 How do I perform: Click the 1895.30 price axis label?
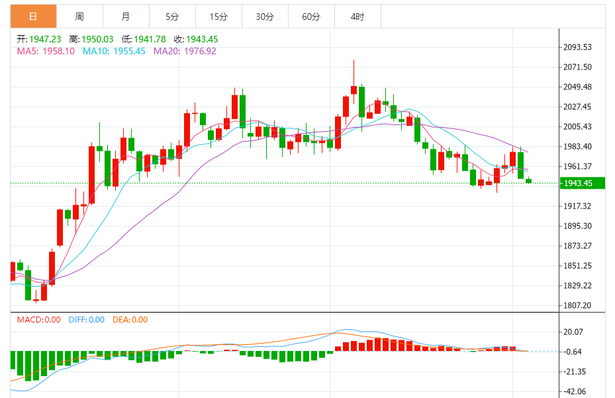point(577,226)
